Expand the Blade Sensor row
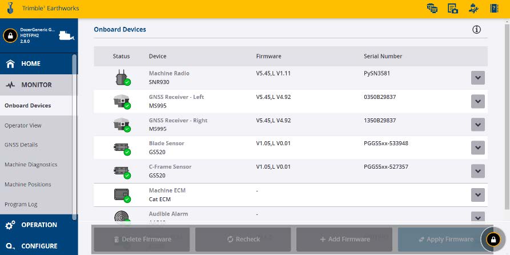This screenshot has height=255, width=510. [x=478, y=148]
